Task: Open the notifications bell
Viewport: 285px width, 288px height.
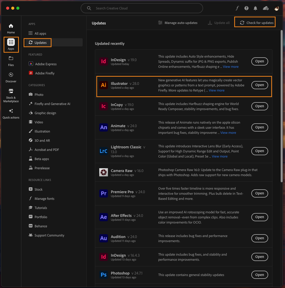Action: pos(255,8)
